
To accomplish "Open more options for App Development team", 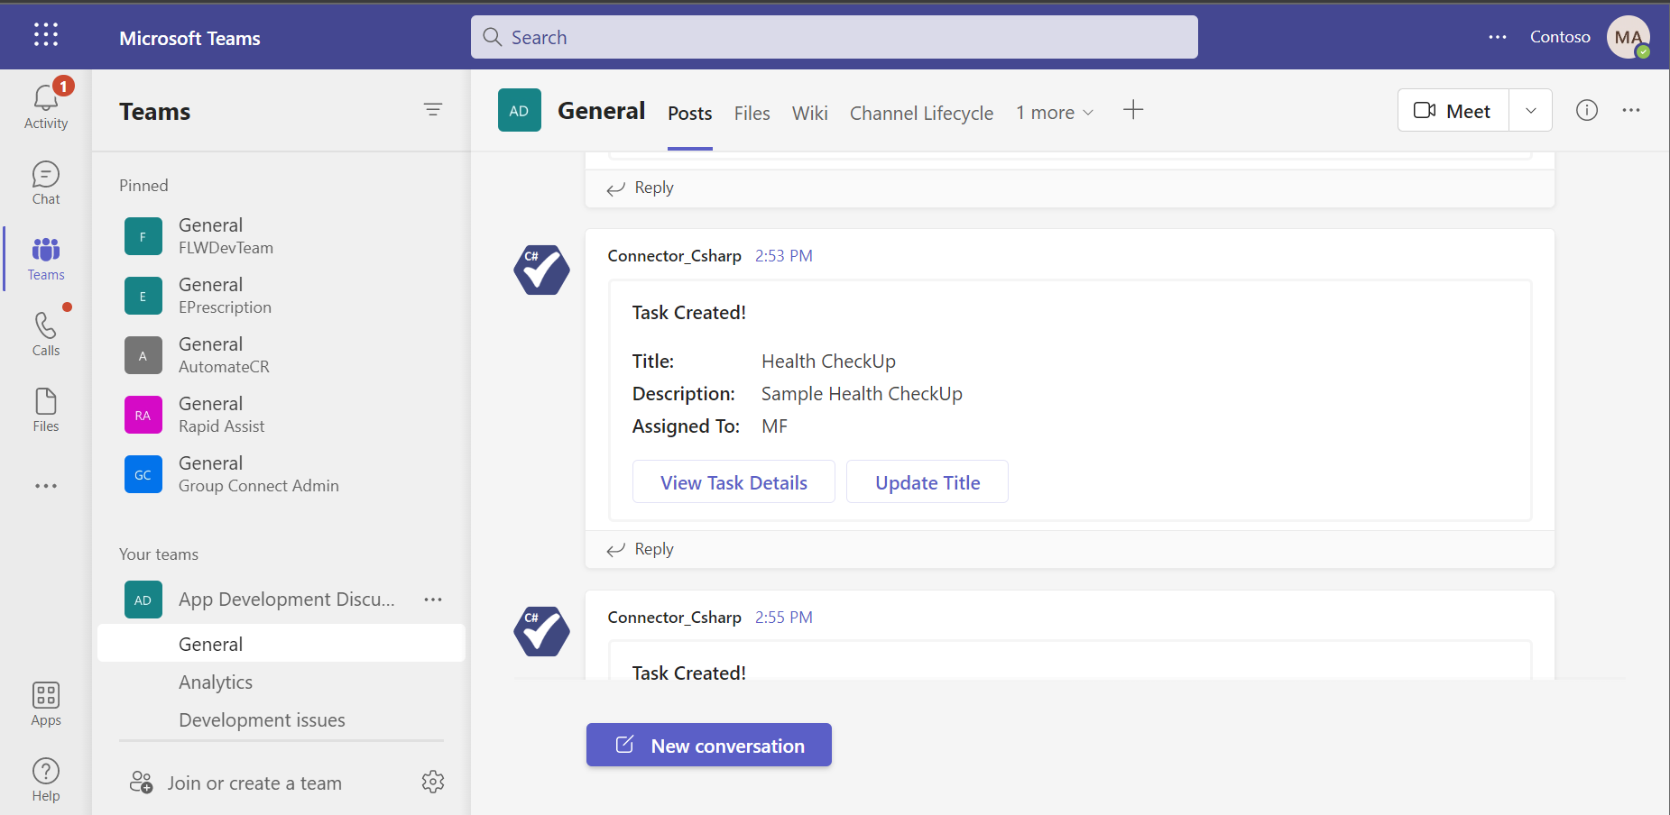I will (433, 600).
